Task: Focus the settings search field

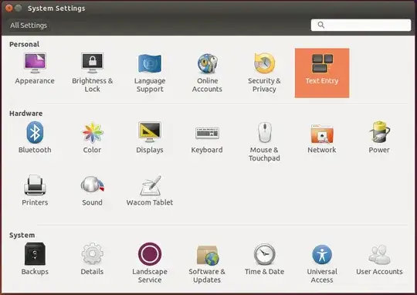Action: [x=361, y=25]
